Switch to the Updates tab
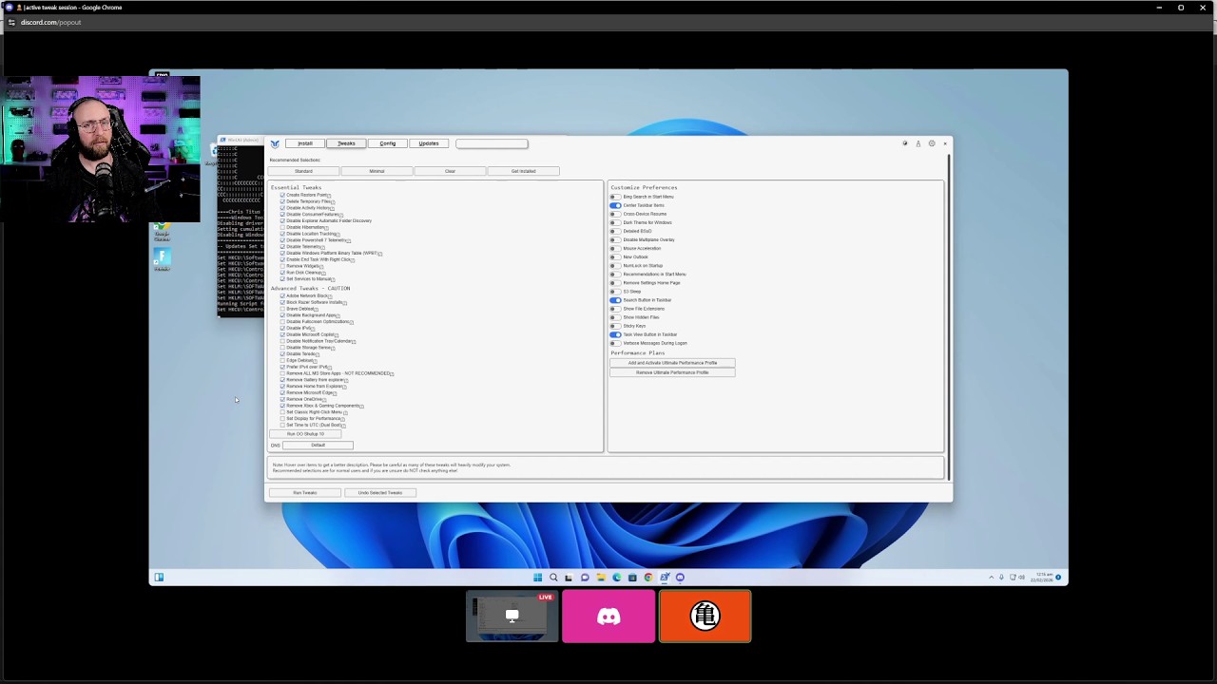 coord(429,143)
